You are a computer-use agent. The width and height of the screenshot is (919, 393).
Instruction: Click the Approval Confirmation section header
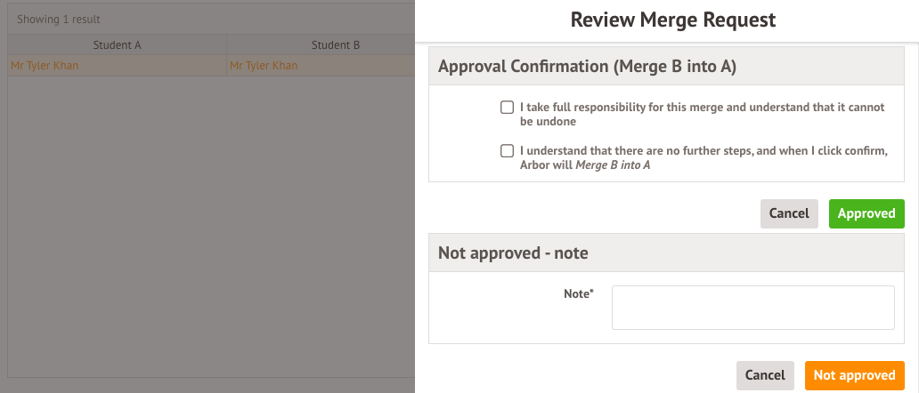click(x=666, y=66)
